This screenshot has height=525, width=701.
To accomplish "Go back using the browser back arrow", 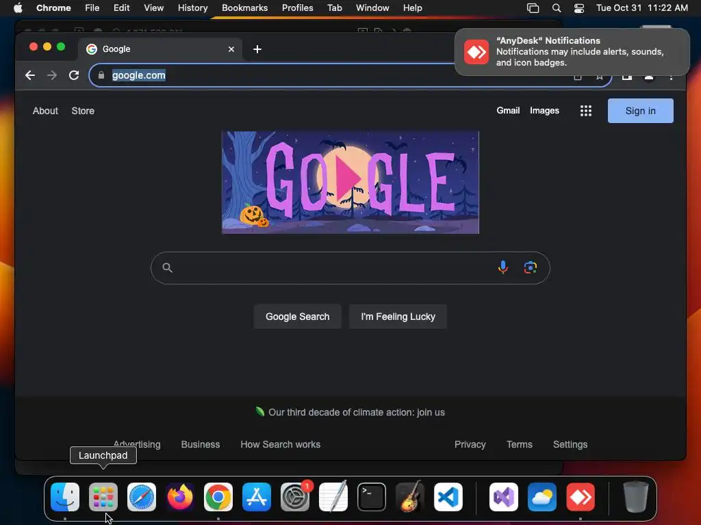I will (x=30, y=75).
